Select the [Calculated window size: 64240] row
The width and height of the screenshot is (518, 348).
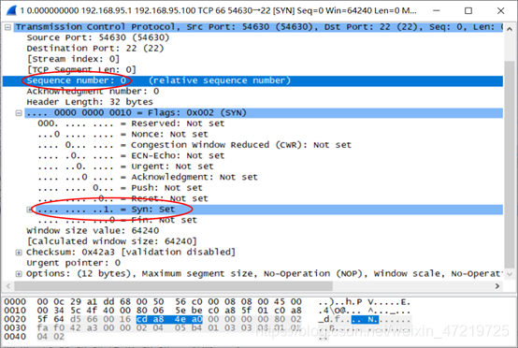(x=111, y=241)
